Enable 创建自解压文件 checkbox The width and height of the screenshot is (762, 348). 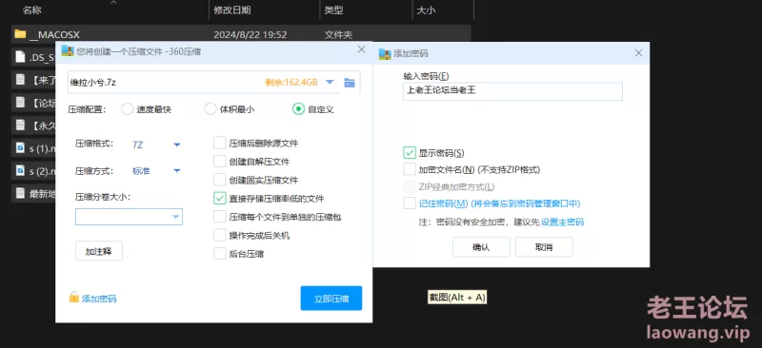pyautogui.click(x=220, y=162)
